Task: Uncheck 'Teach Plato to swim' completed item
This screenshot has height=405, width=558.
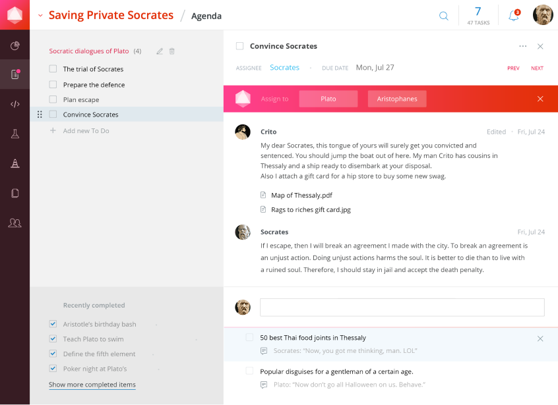Action: 53,338
